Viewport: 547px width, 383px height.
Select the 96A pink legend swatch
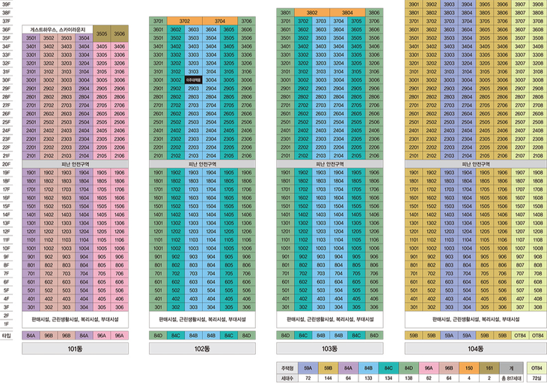pyautogui.click(x=429, y=368)
